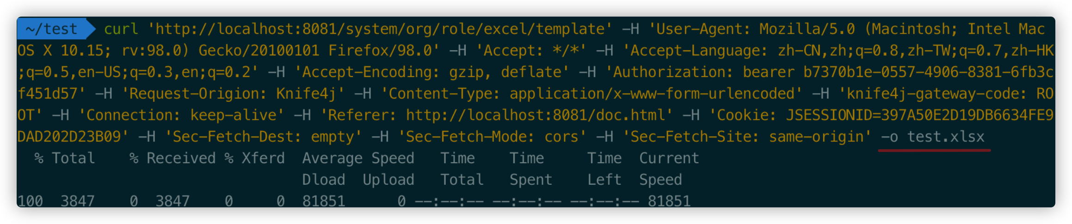This screenshot has height=224, width=1072.
Task: Click the % Received column heading
Action: (x=173, y=158)
